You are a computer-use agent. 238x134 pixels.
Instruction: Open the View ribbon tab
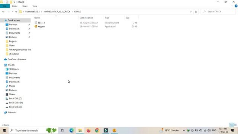coord(35,6)
